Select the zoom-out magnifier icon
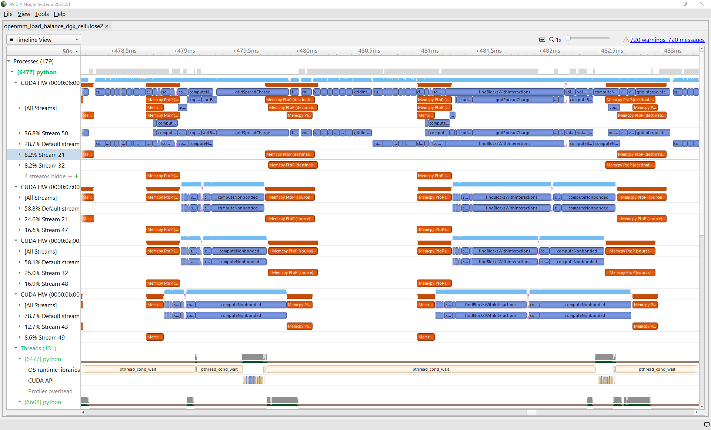Screen dimensions: 711x430 (x=552, y=39)
